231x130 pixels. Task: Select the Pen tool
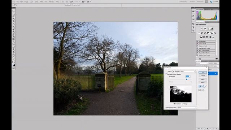pos(14,47)
